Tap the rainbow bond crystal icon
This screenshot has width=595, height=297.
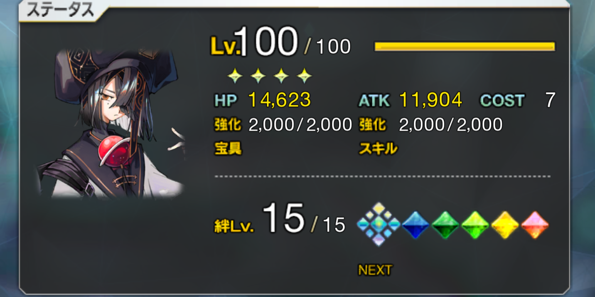(x=378, y=224)
